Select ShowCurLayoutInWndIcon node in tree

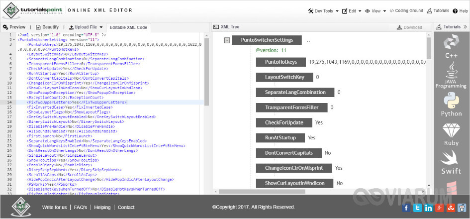pos(294,183)
